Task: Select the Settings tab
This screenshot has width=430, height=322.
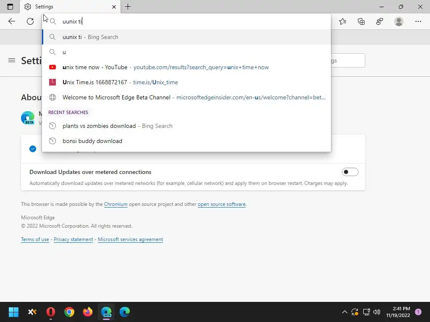Action: point(70,7)
